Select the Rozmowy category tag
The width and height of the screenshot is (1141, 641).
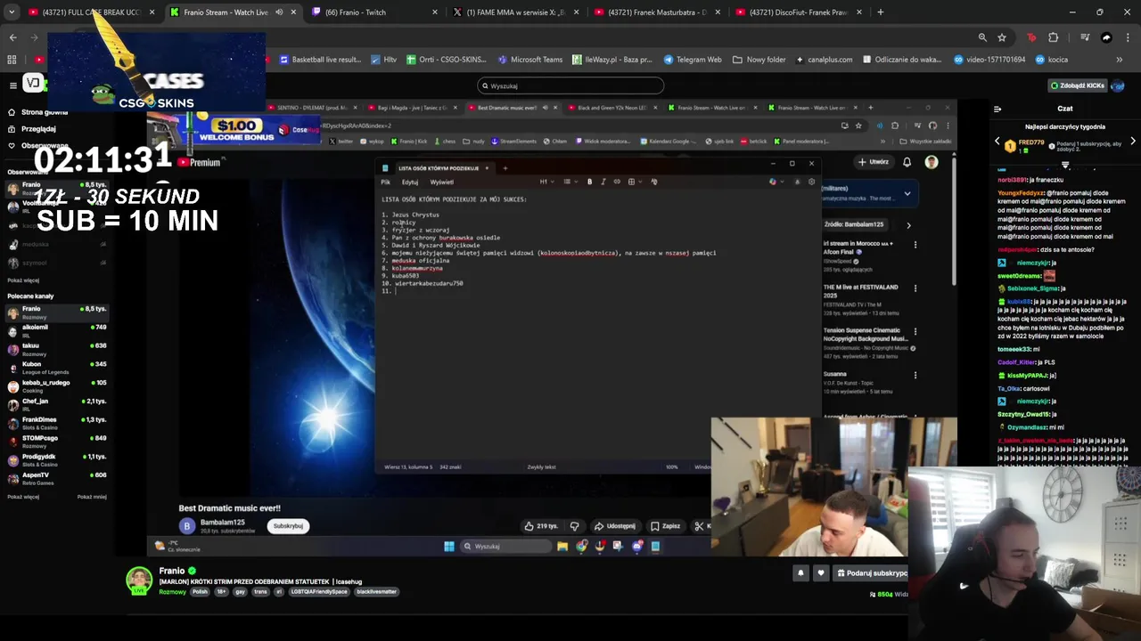coord(172,591)
